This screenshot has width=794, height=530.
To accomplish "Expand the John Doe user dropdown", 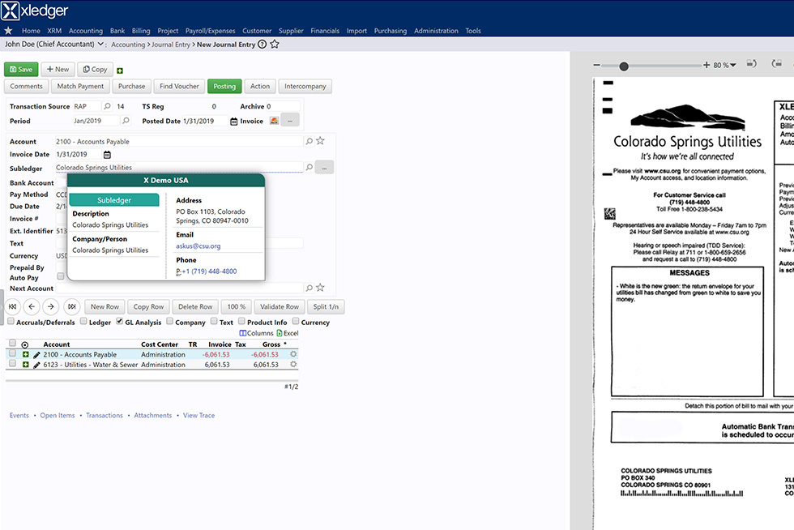I will click(x=100, y=44).
